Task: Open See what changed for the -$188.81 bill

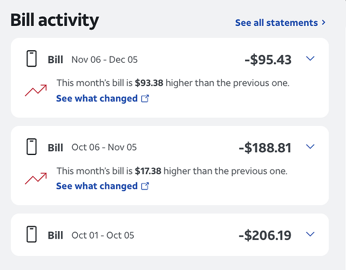Action: click(97, 186)
